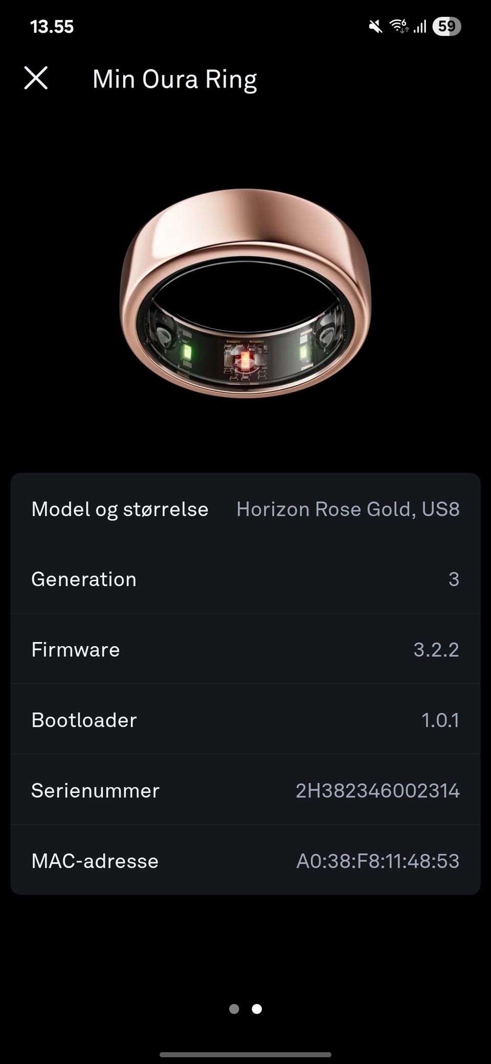
Task: Tap the Min Oura Ring title
Action: tap(174, 79)
